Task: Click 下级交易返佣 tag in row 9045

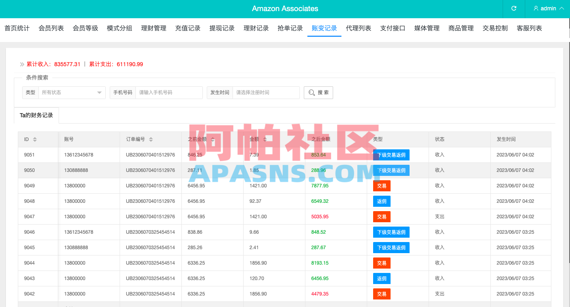Action: (x=391, y=248)
